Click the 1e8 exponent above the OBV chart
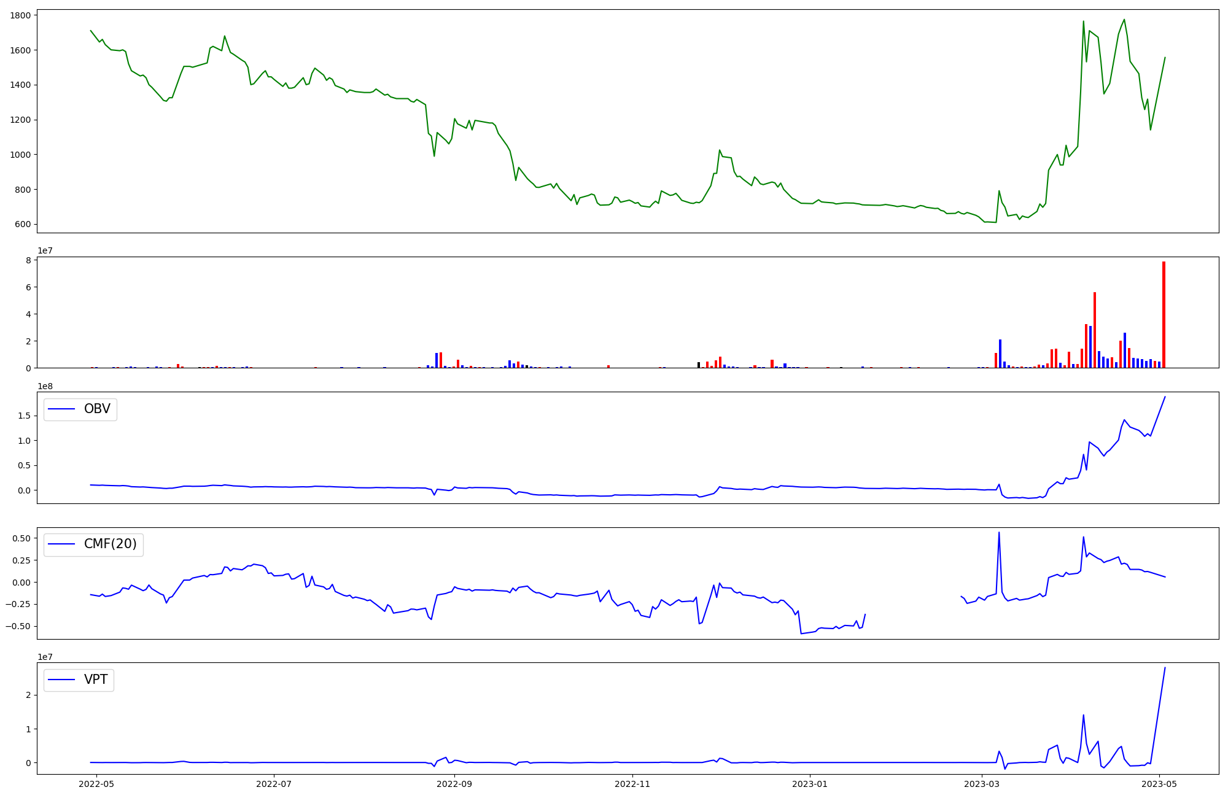The width and height of the screenshot is (1228, 798). pos(45,386)
